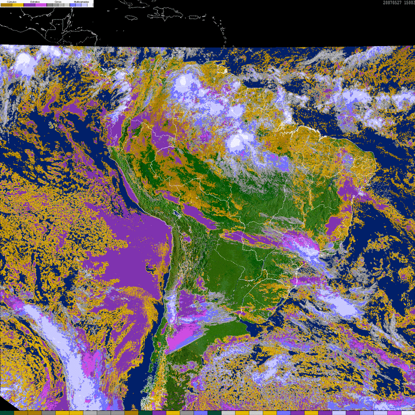The width and height of the screenshot is (415, 415).
Task: Click the 'Multicamadas' legend label
Action: (82, 2)
